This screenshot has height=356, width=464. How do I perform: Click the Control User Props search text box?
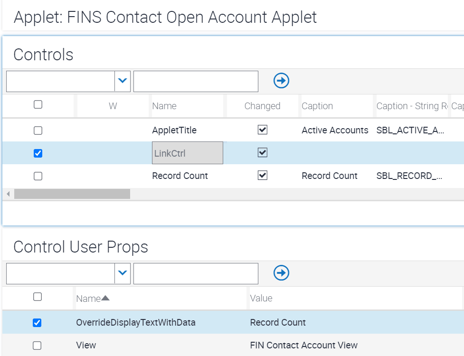tap(196, 273)
